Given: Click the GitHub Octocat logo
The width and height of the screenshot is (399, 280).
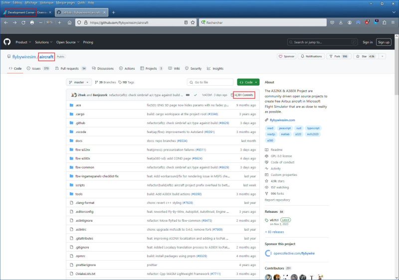Looking at the screenshot, I should 7,42.
